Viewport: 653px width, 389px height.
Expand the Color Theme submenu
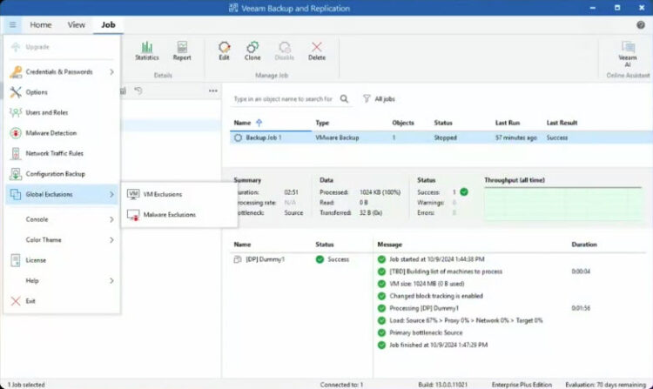click(x=61, y=240)
